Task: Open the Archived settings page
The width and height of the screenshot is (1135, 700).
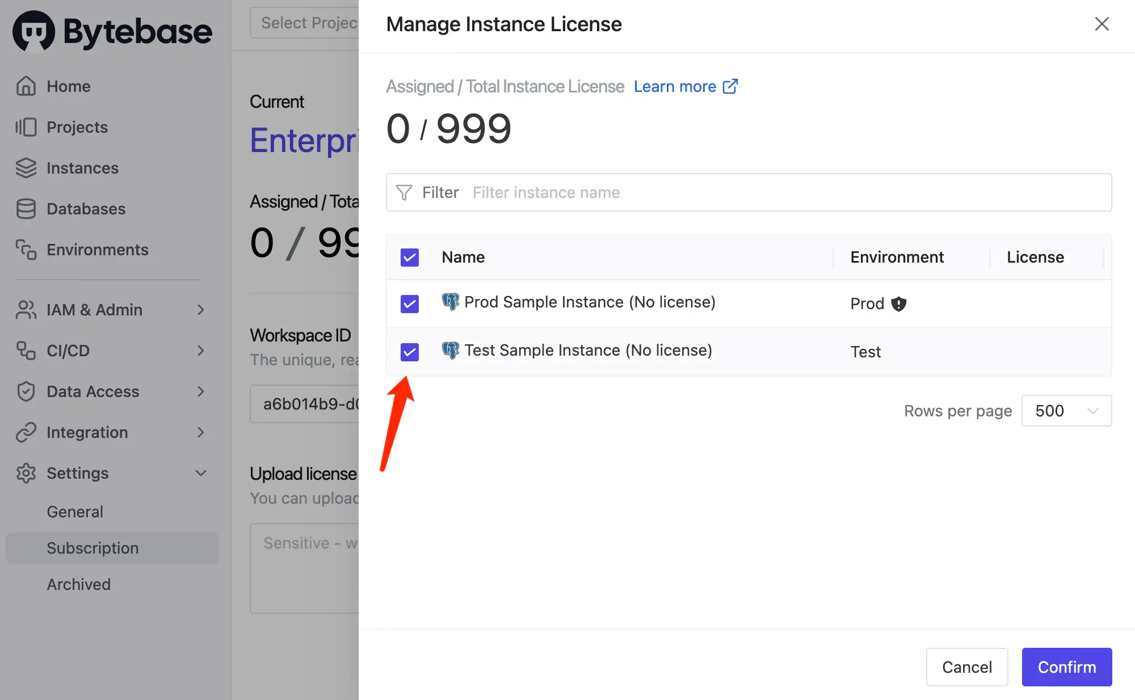Action: pos(79,584)
